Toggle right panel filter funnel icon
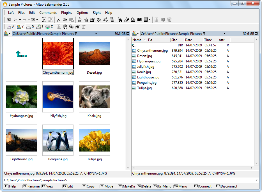This screenshot has width=262, height=192. 204,34
